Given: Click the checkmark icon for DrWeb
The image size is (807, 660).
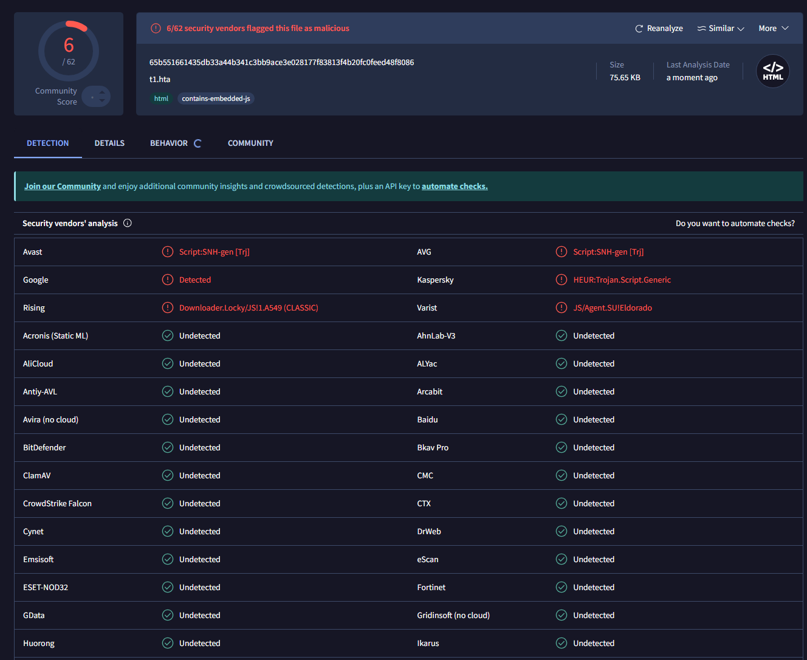Looking at the screenshot, I should (x=561, y=531).
